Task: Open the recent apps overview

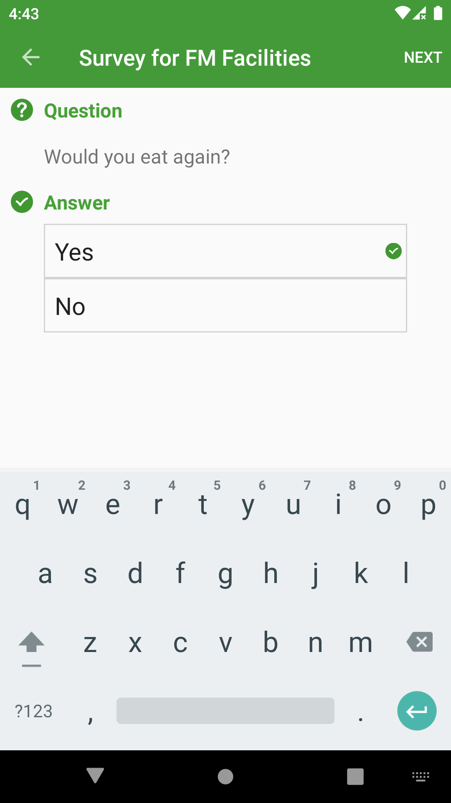Action: pos(355,776)
